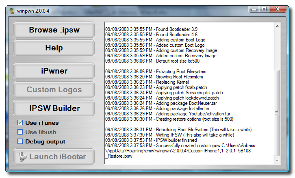Viewport: 295px width, 178px height.
Task: Click the Browse .ipsw button
Action: click(x=54, y=30)
